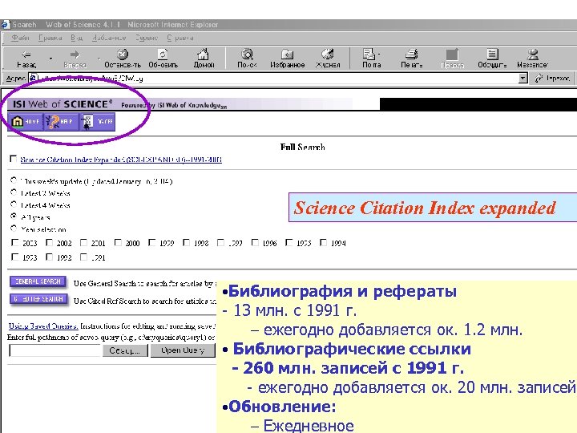This screenshot has height=433, width=577.
Task: Click the Web of Science HOME button
Action: click(x=26, y=122)
